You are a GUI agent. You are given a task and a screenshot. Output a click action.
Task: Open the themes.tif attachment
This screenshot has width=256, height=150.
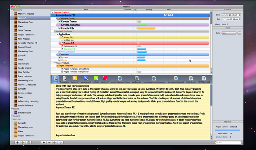[74, 79]
